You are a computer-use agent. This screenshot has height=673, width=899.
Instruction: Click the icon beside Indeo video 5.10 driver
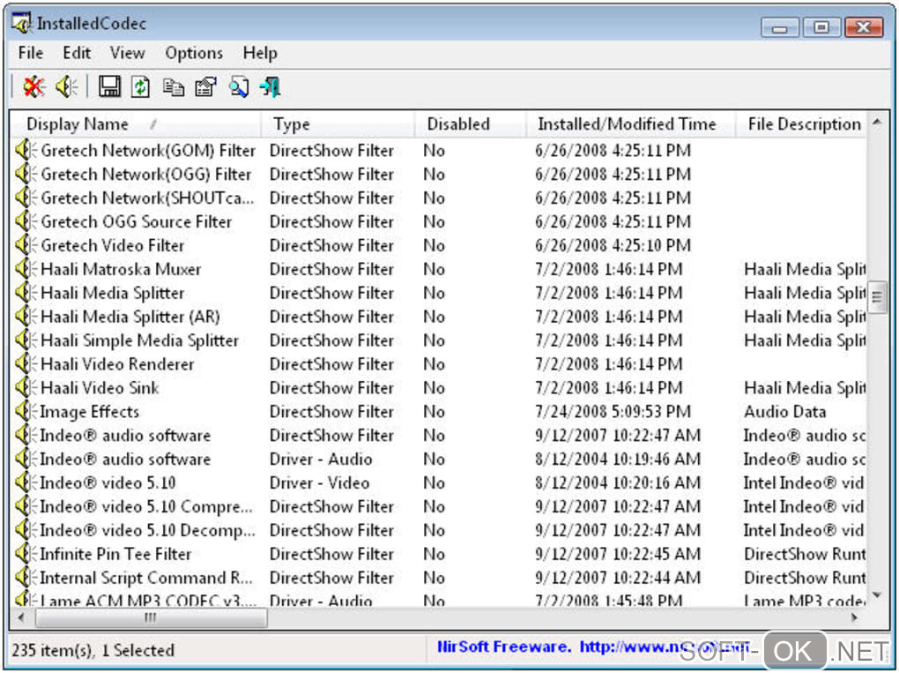26,482
